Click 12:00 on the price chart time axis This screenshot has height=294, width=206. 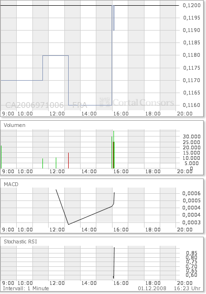click(x=57, y=114)
